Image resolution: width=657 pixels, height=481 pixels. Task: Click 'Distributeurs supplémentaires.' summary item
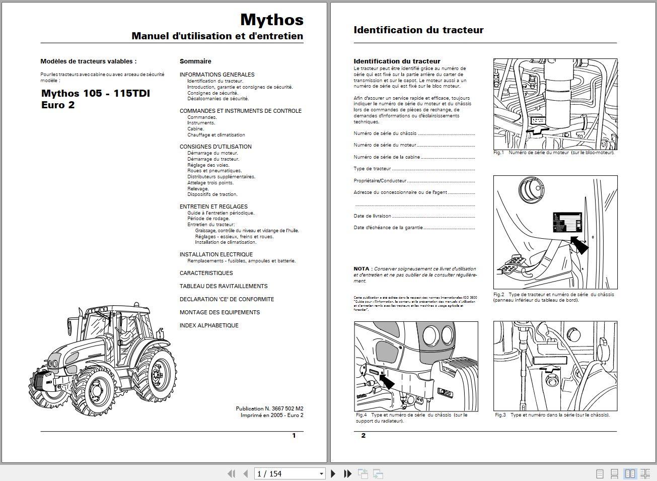click(222, 177)
